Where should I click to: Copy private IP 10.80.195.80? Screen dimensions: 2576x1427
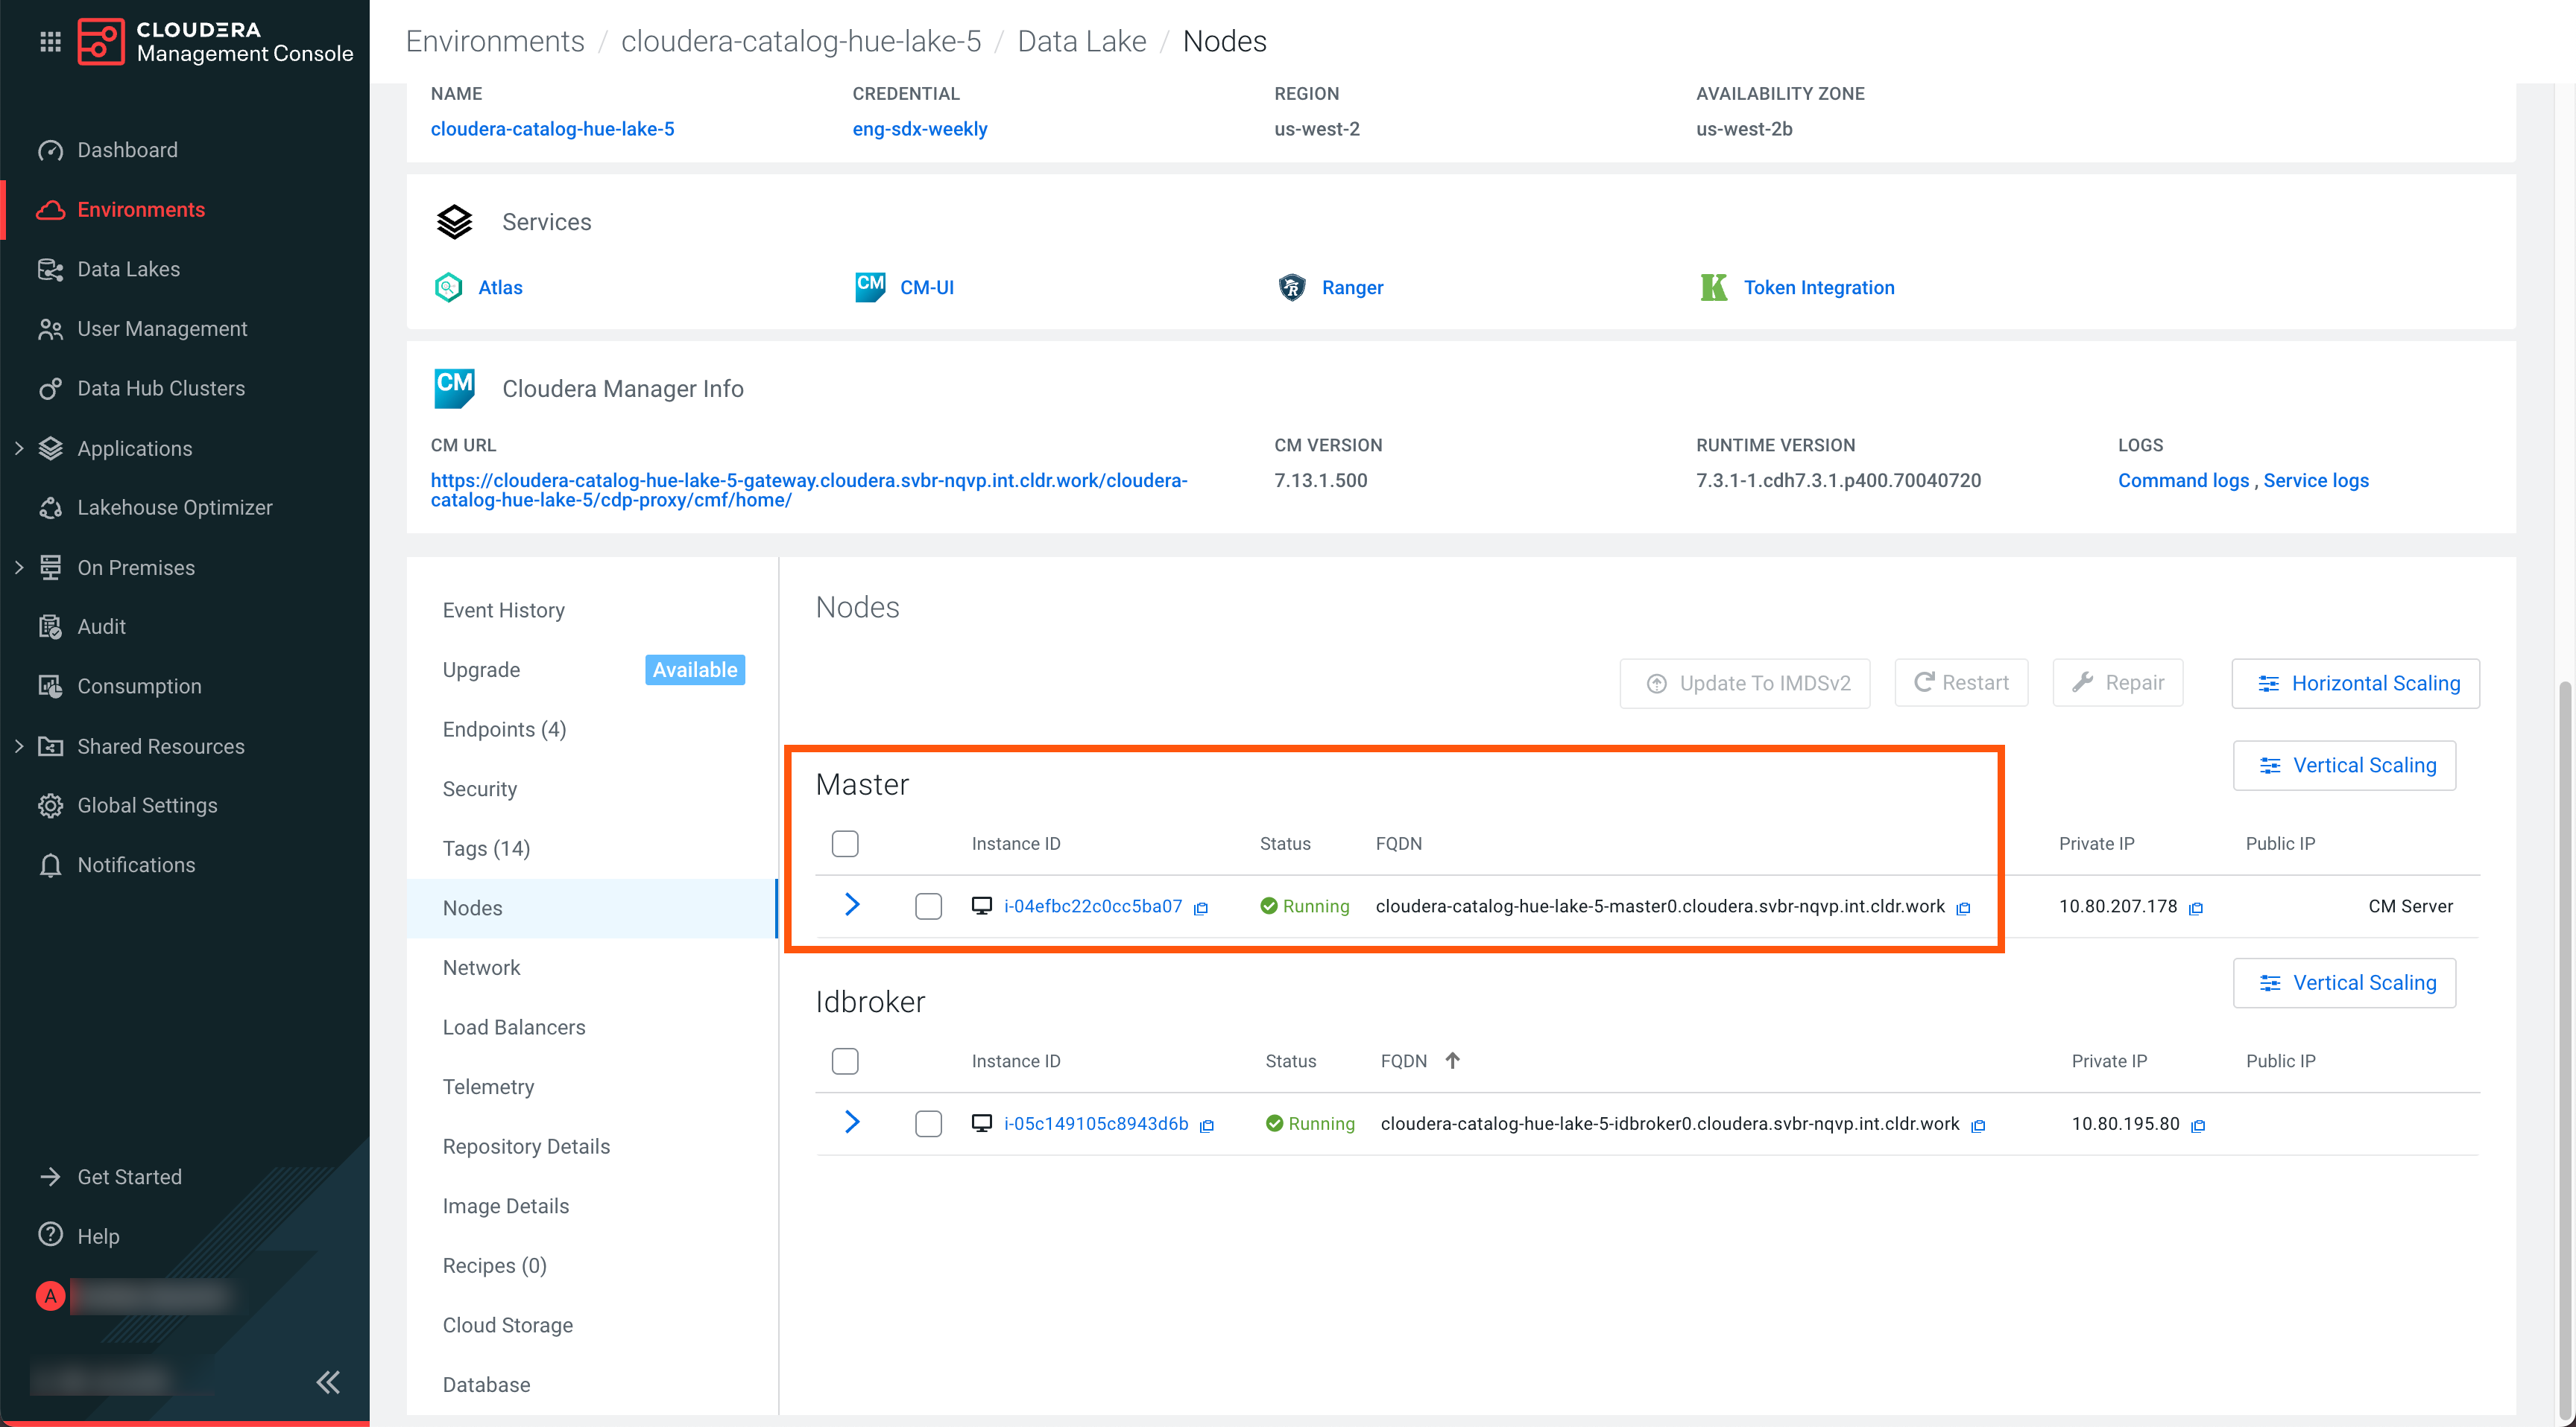click(x=2198, y=1126)
